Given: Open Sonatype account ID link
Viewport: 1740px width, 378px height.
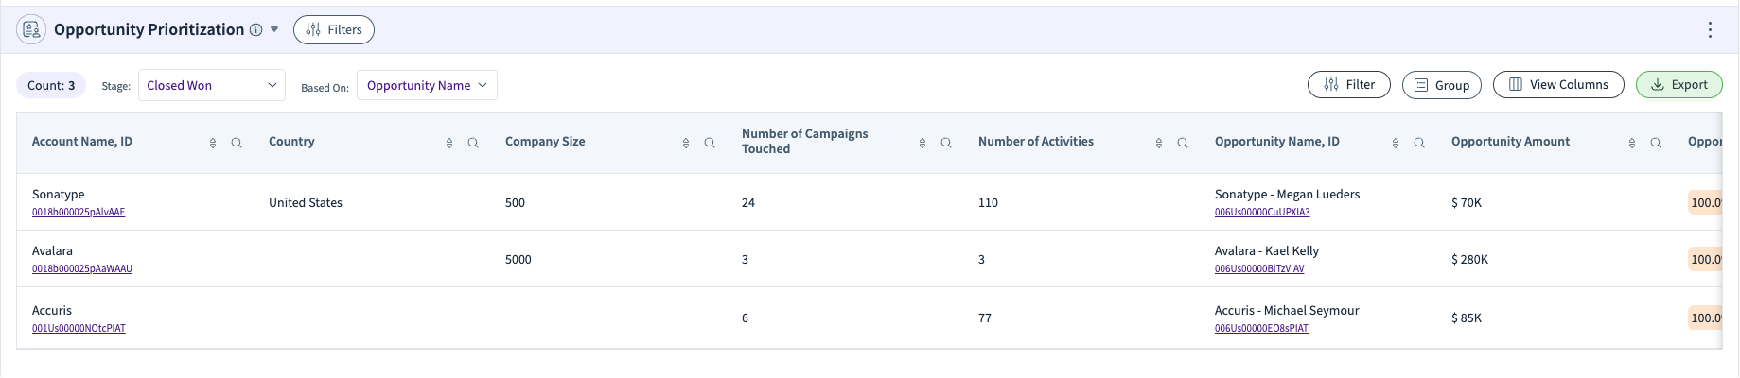Looking at the screenshot, I should pyautogui.click(x=79, y=213).
